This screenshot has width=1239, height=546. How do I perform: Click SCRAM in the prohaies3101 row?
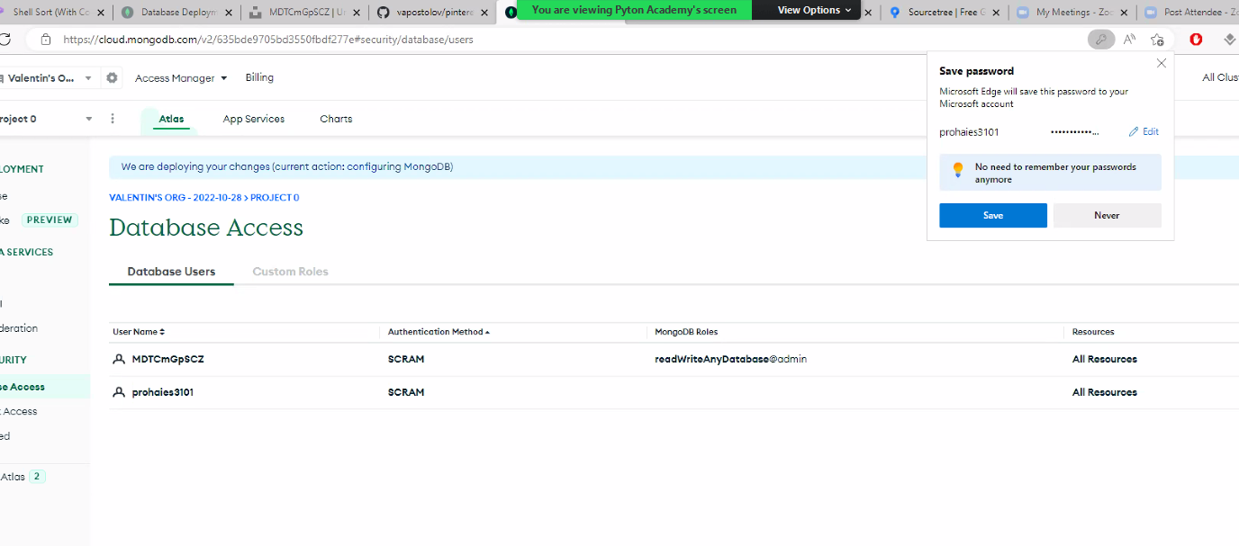(406, 392)
